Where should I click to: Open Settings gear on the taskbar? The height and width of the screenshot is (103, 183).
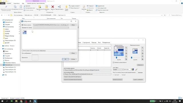(30, 101)
